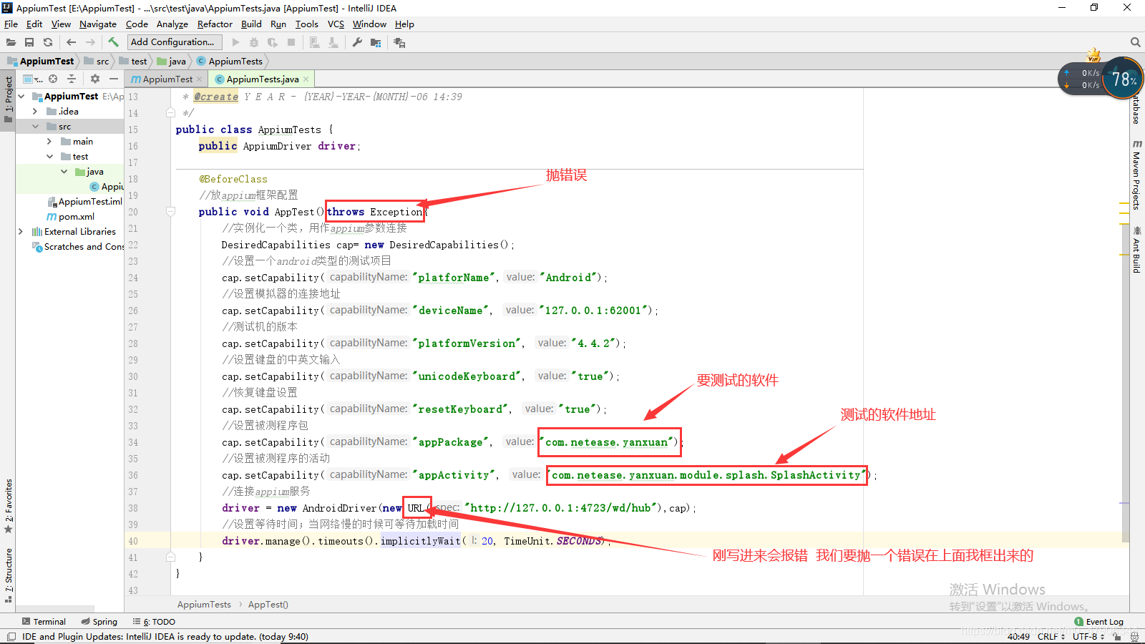Collapse the java folder
This screenshot has width=1145, height=644.
[64, 171]
